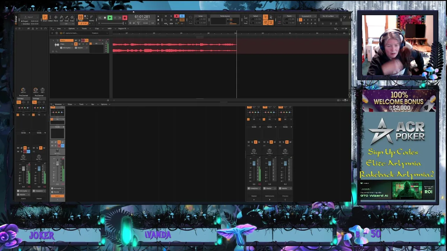Add a send on console Audio strip

pyautogui.click(x=63, y=127)
